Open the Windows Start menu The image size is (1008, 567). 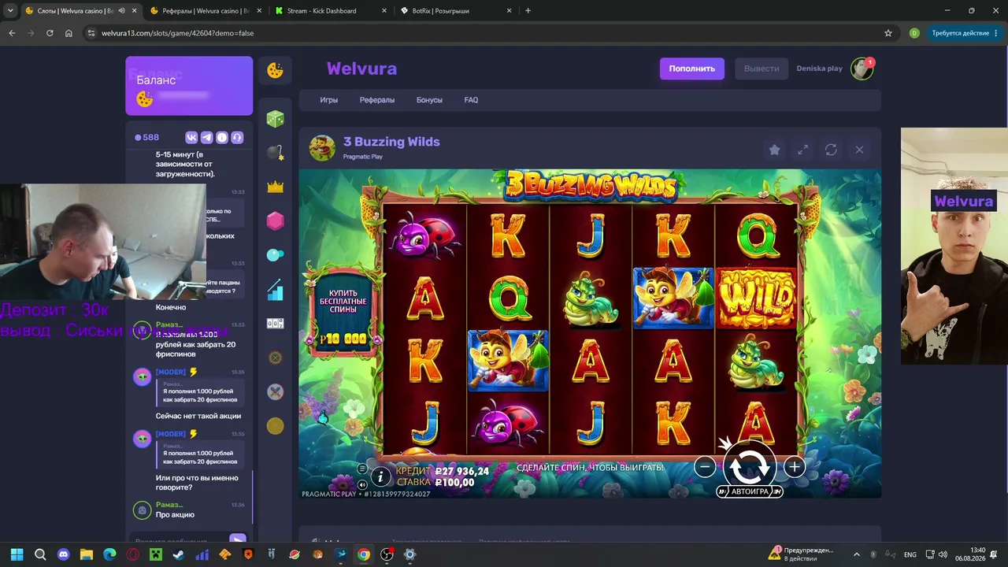point(17,554)
